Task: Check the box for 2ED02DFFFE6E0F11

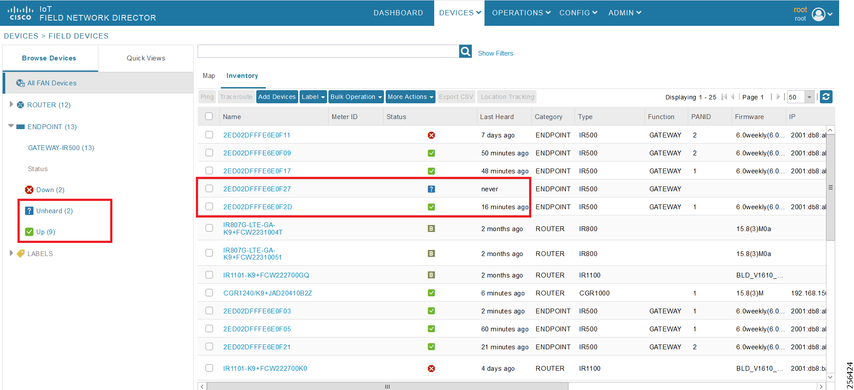Action: (209, 135)
